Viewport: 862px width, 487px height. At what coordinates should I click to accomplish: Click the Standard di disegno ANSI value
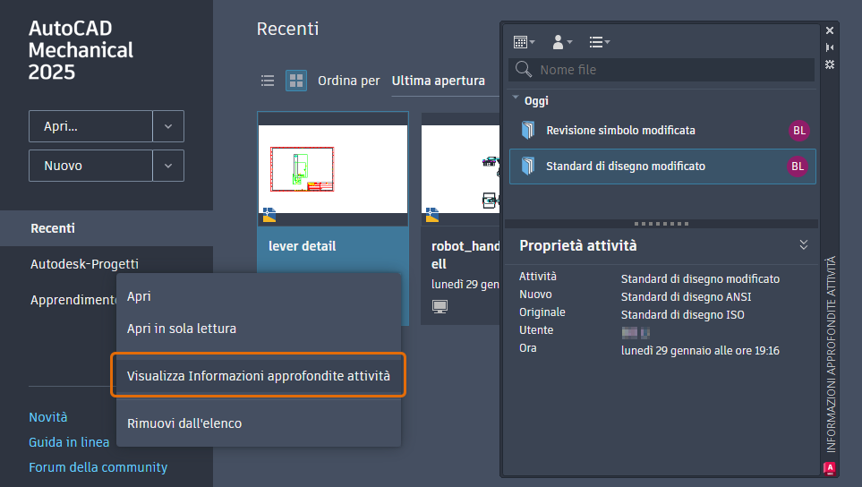point(686,297)
